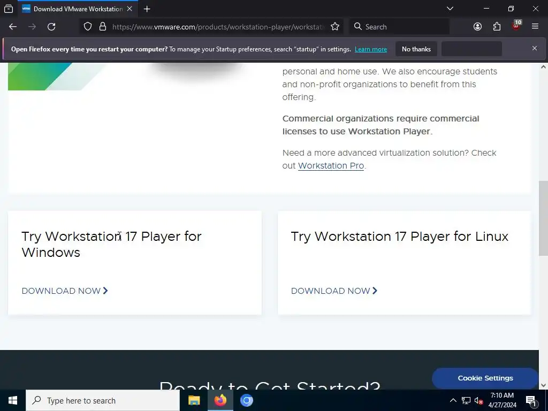The height and width of the screenshot is (411, 548).
Task: Go back to the previous page
Action: [x=13, y=27]
